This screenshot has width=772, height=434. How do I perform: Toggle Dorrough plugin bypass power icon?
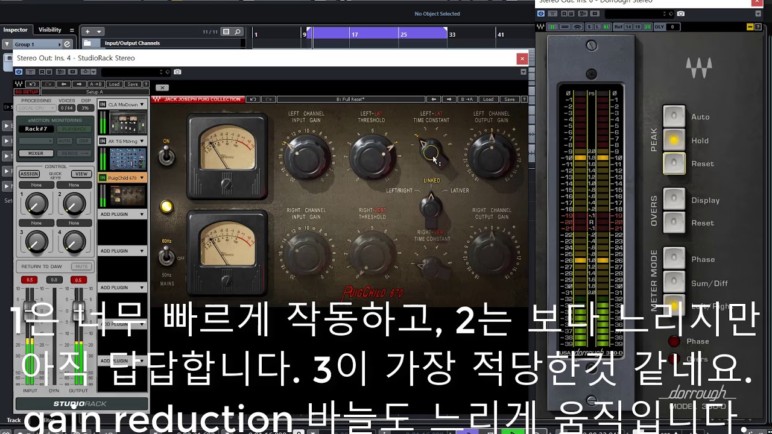[x=541, y=13]
